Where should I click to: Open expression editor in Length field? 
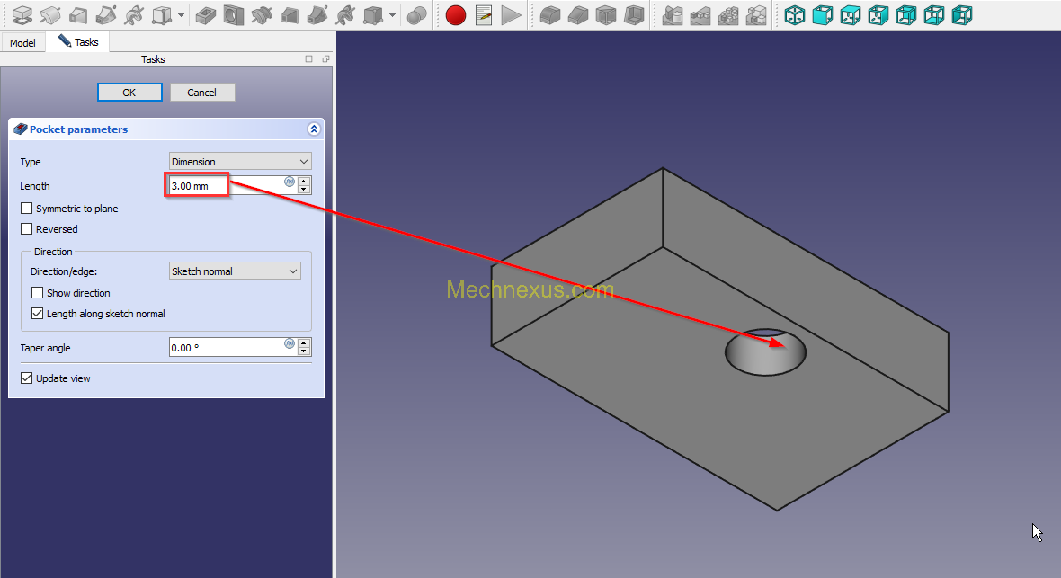(289, 182)
